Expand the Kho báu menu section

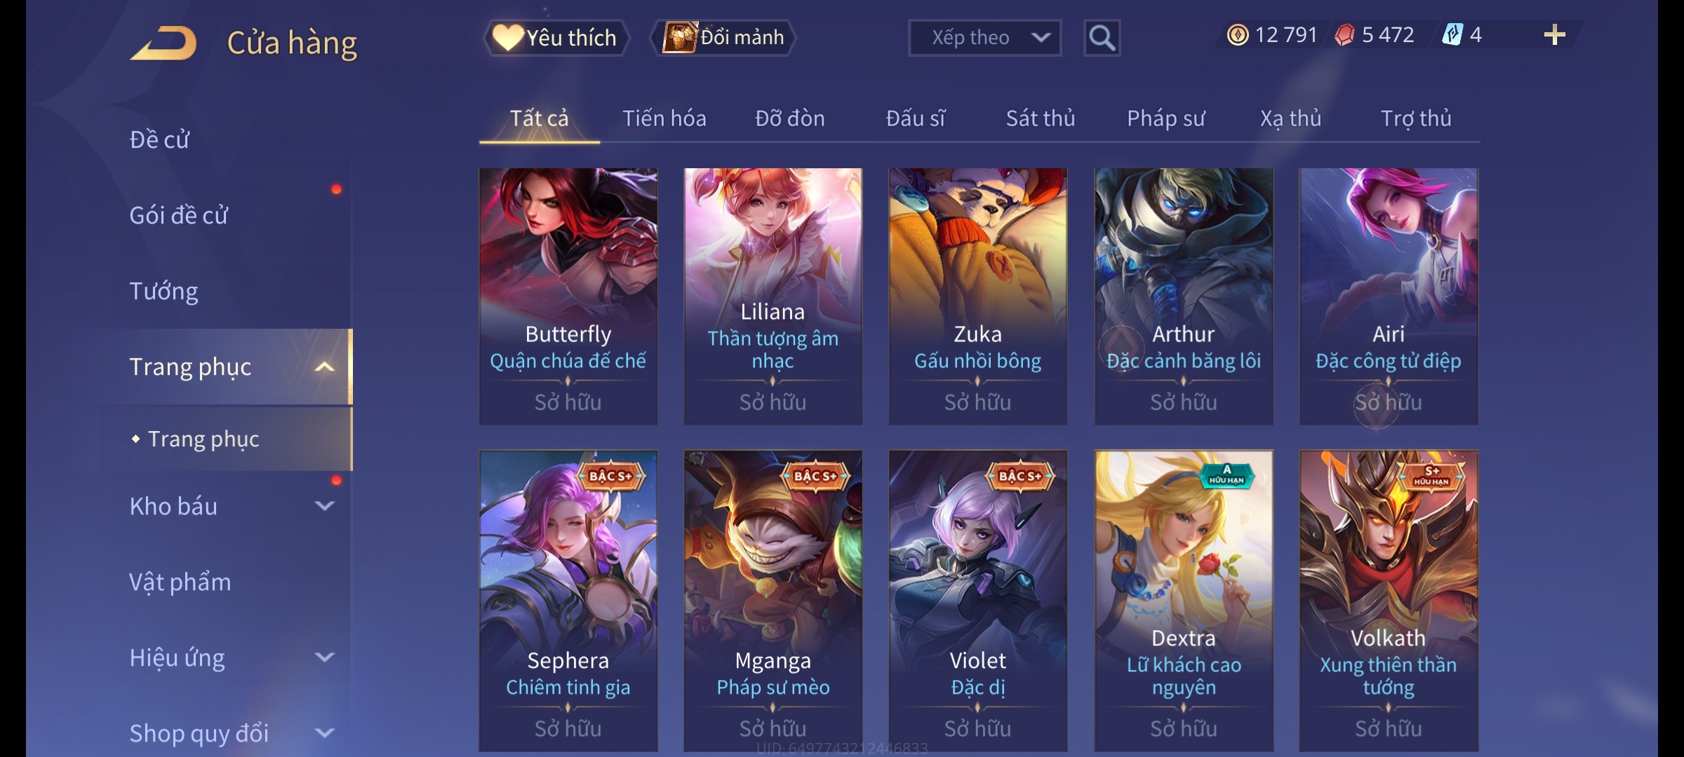(232, 506)
